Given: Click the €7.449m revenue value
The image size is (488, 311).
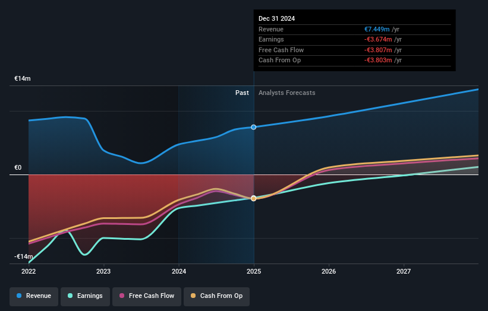Looking at the screenshot, I should point(377,29).
